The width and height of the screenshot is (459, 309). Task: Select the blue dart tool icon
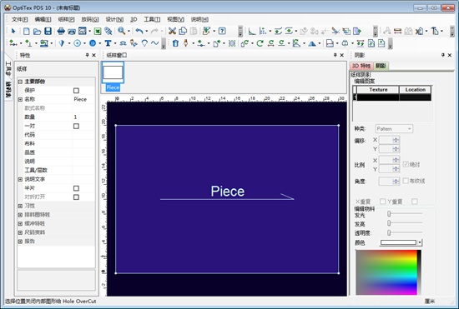click(x=62, y=43)
